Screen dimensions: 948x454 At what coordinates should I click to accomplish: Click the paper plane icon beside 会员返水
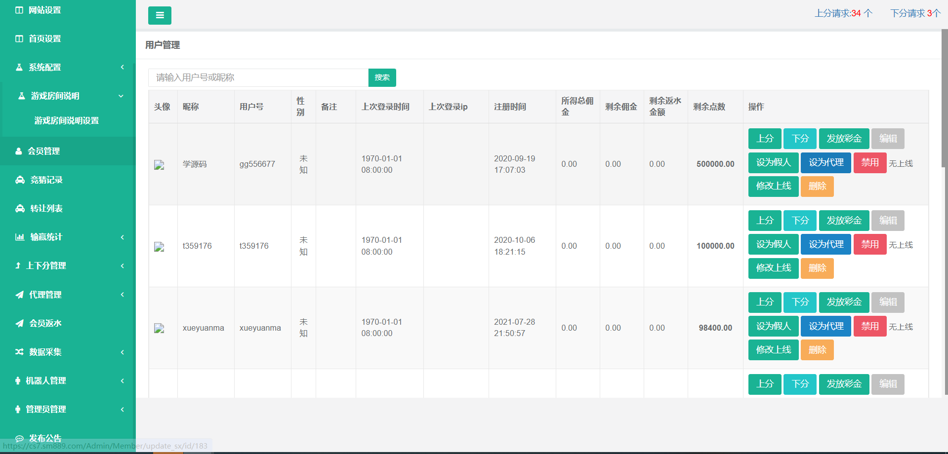pyautogui.click(x=19, y=323)
